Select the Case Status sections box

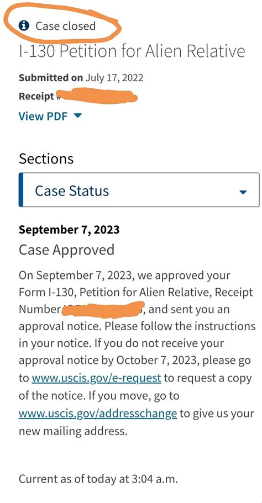pos(139,190)
